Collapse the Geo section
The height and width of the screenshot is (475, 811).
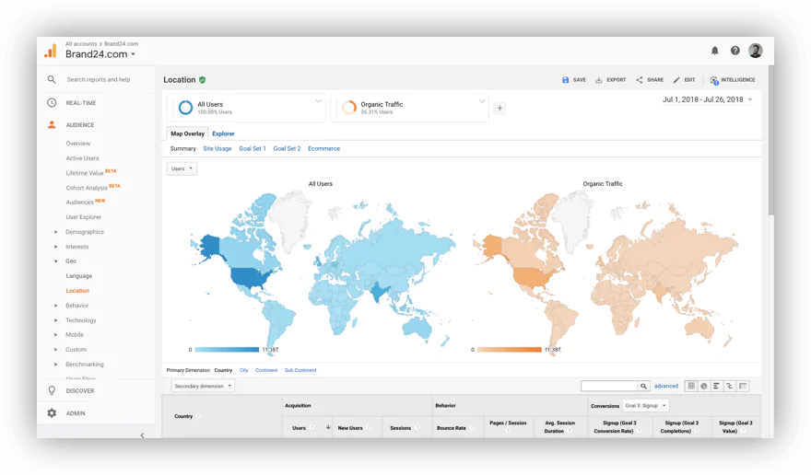(56, 261)
